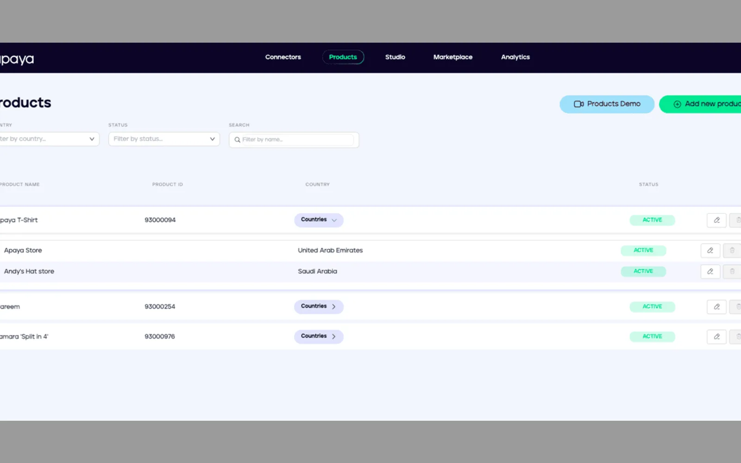The height and width of the screenshot is (463, 741).
Task: Click the COUNTRY column header
Action: 318,184
